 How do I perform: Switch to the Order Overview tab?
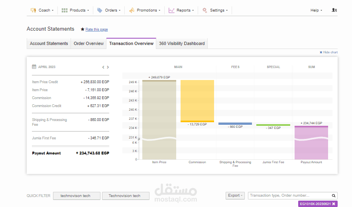tap(88, 43)
